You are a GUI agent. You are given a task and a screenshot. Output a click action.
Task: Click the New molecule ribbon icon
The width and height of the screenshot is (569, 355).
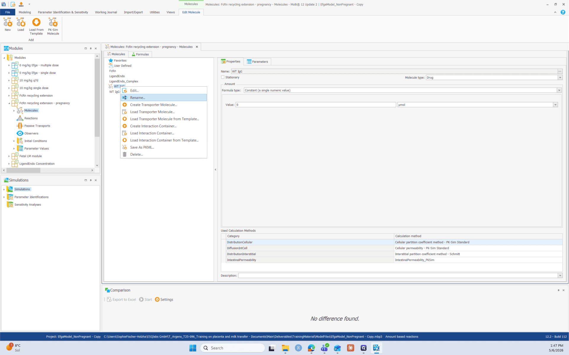[8, 22]
